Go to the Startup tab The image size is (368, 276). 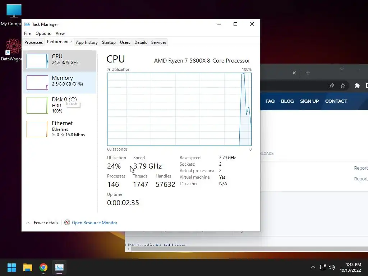109,42
